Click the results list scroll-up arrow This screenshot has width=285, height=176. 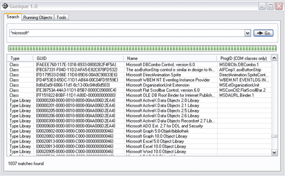coord(274,58)
